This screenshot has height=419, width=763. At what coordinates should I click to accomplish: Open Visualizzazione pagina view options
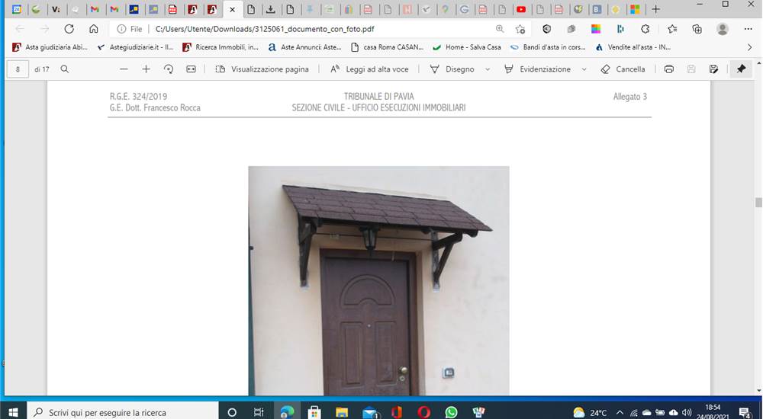point(262,69)
